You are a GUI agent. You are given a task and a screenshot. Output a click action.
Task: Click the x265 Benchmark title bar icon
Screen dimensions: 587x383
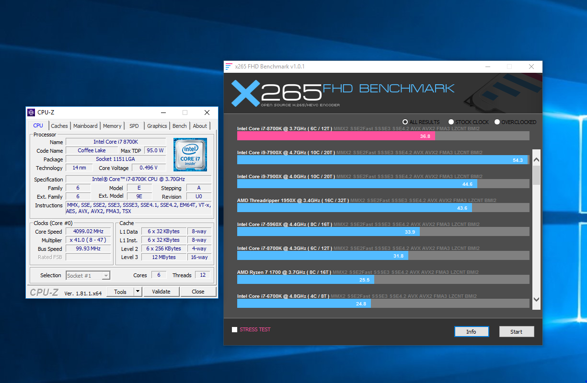coord(229,67)
